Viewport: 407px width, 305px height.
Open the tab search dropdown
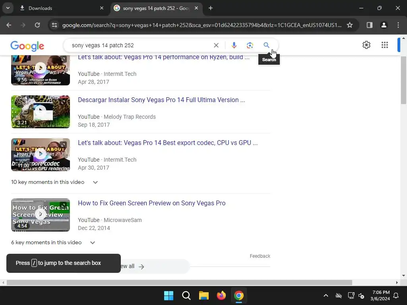tap(8, 8)
